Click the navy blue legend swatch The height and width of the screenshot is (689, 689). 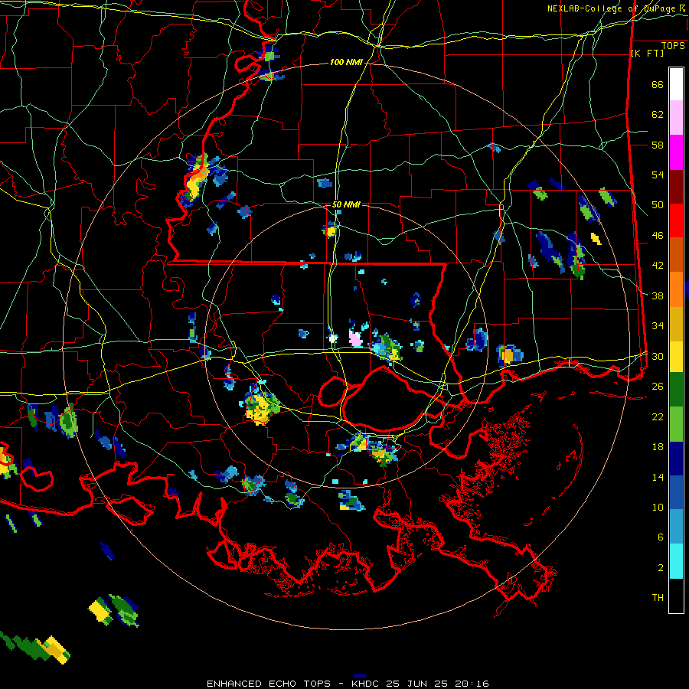coord(676,459)
